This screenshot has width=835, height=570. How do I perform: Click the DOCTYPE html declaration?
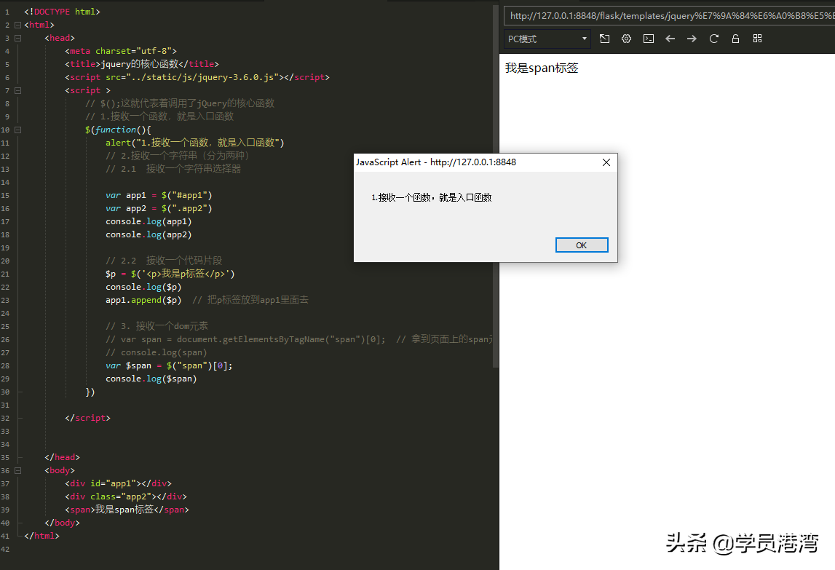[x=62, y=12]
